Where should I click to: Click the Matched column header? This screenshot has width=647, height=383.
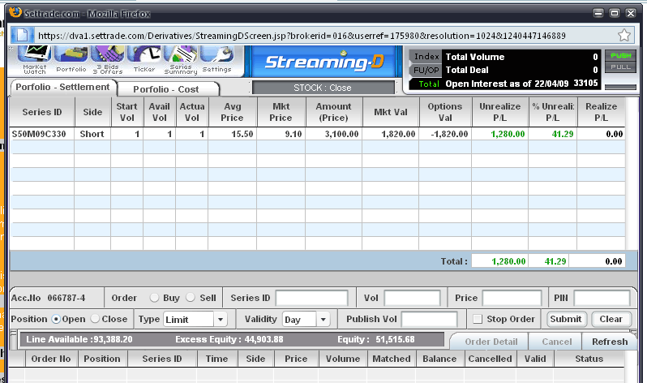point(392,359)
